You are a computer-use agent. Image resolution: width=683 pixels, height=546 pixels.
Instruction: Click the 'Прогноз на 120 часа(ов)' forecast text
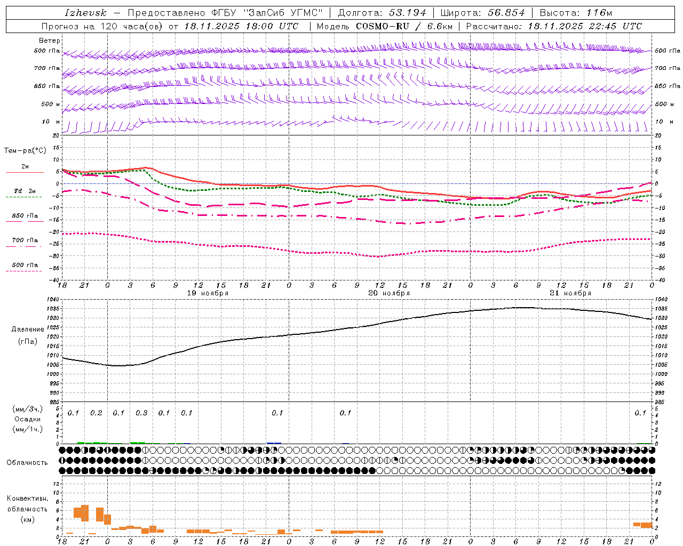pos(103,26)
